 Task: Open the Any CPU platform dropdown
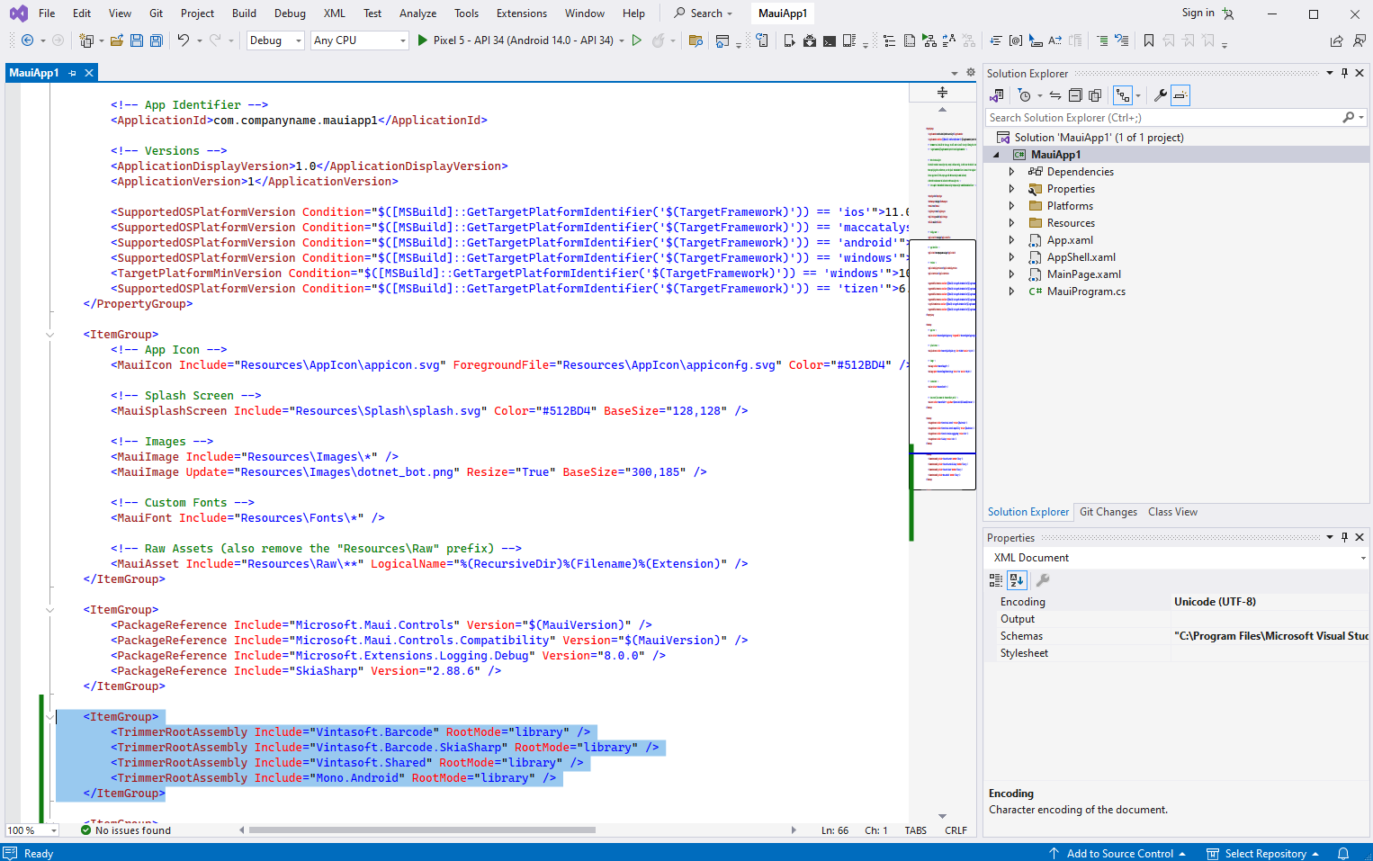click(x=360, y=40)
